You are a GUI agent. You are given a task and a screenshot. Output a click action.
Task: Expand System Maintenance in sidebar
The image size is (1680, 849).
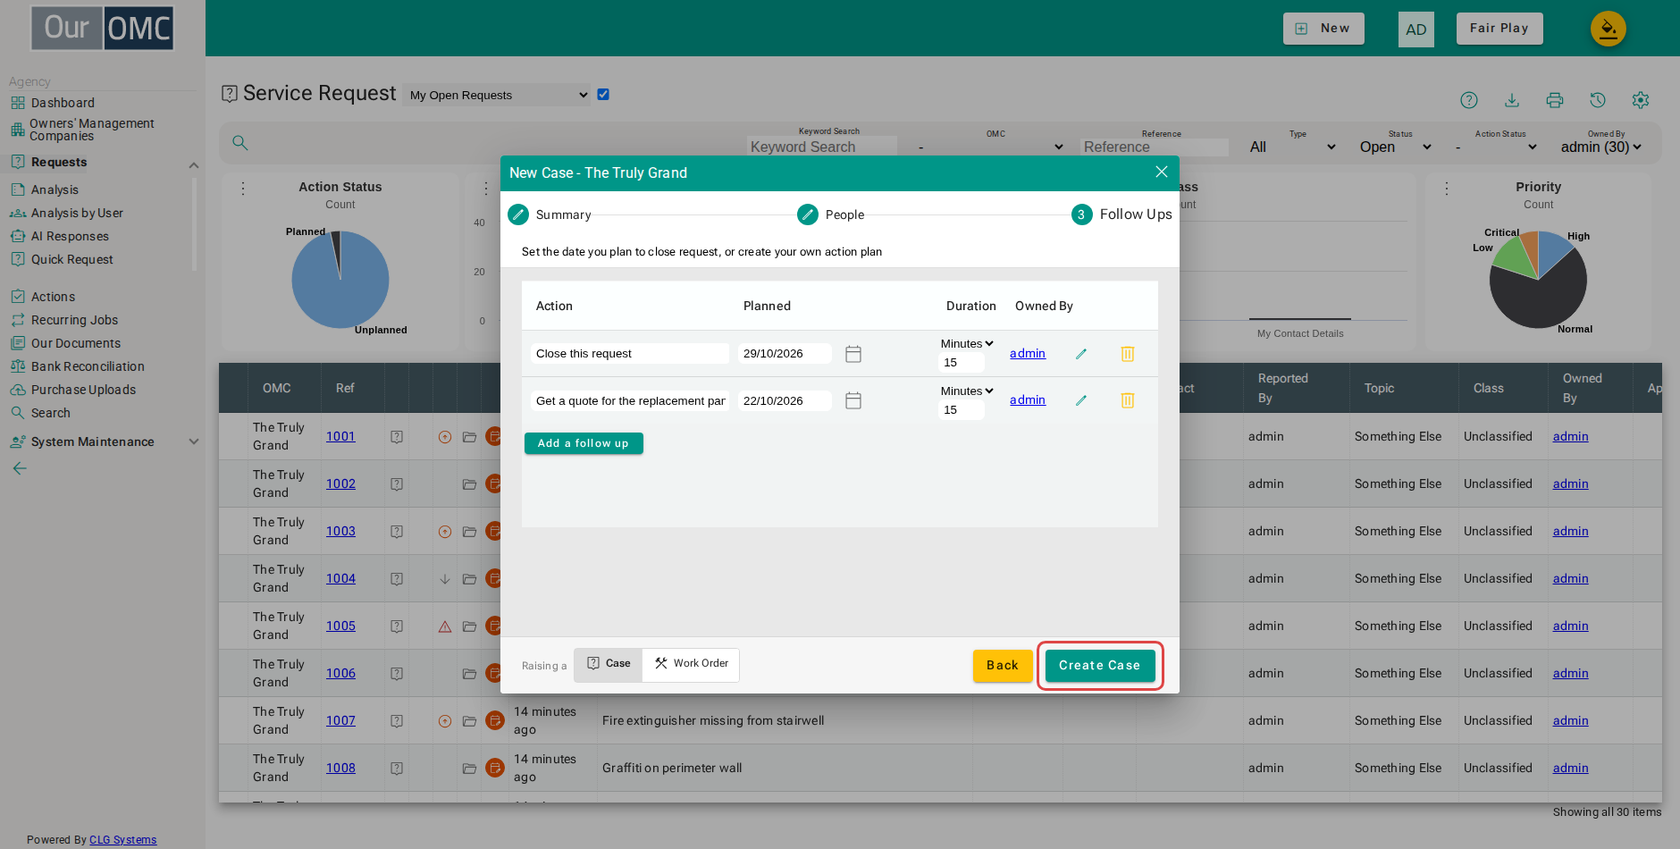click(x=194, y=441)
